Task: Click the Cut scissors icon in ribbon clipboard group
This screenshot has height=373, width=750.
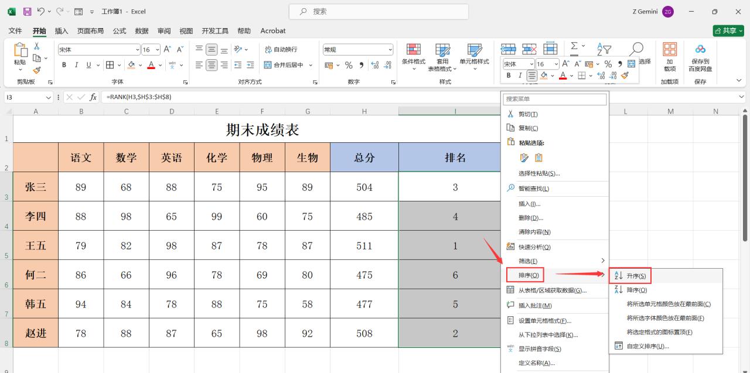Action: point(37,46)
